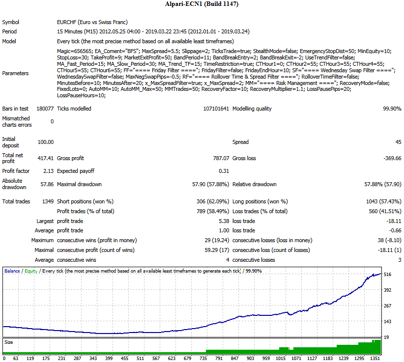Click the Mismatched charts errors value 0
Viewport: 404px width, 362px height.
click(52, 121)
